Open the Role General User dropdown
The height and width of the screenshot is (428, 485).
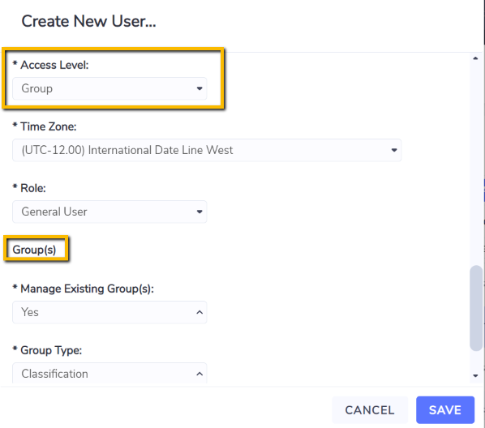tap(109, 212)
